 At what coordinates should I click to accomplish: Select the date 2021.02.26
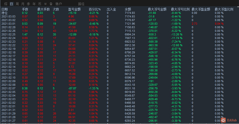[x=8, y=31]
